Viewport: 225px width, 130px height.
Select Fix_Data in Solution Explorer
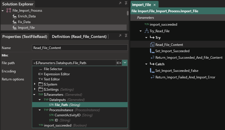tap(24, 22)
